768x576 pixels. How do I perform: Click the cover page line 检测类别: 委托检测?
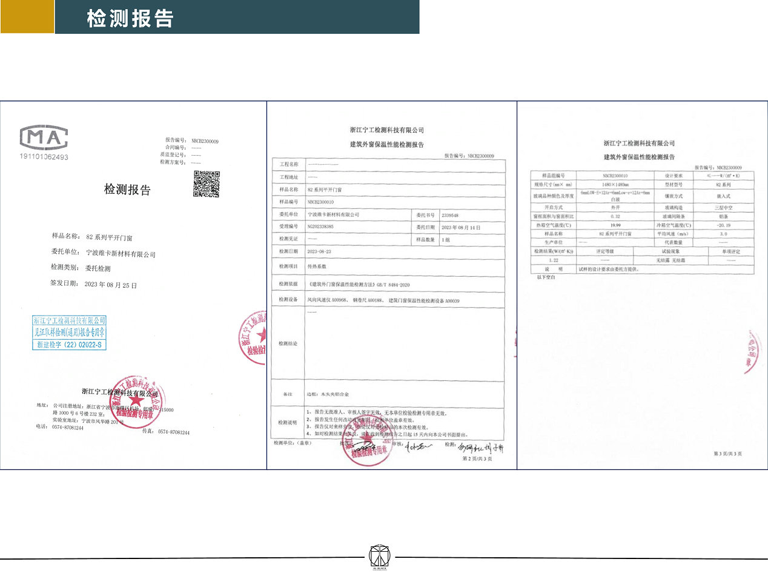click(81, 268)
